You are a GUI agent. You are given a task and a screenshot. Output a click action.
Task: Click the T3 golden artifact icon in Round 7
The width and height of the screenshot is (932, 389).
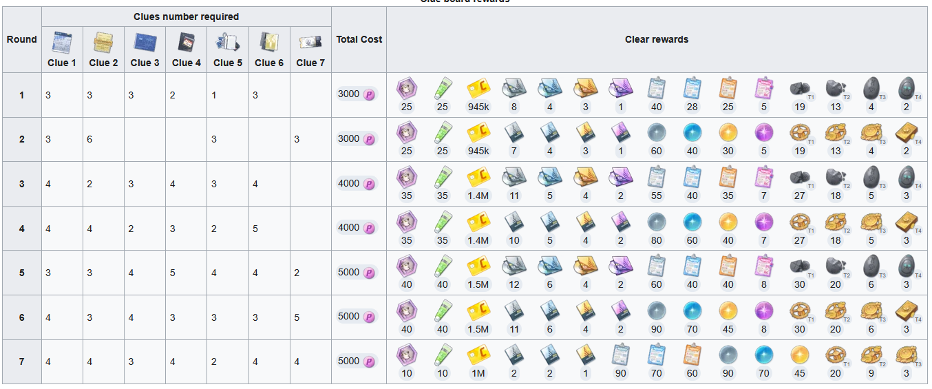907,355
